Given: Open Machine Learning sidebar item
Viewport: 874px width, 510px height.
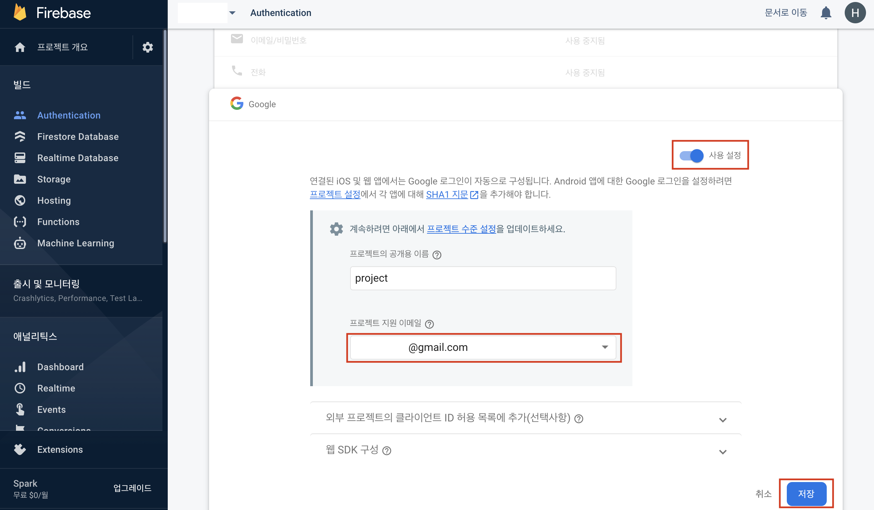Looking at the screenshot, I should pyautogui.click(x=76, y=243).
